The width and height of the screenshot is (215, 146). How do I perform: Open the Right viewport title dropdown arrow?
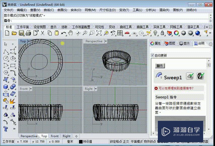[x=96, y=89]
